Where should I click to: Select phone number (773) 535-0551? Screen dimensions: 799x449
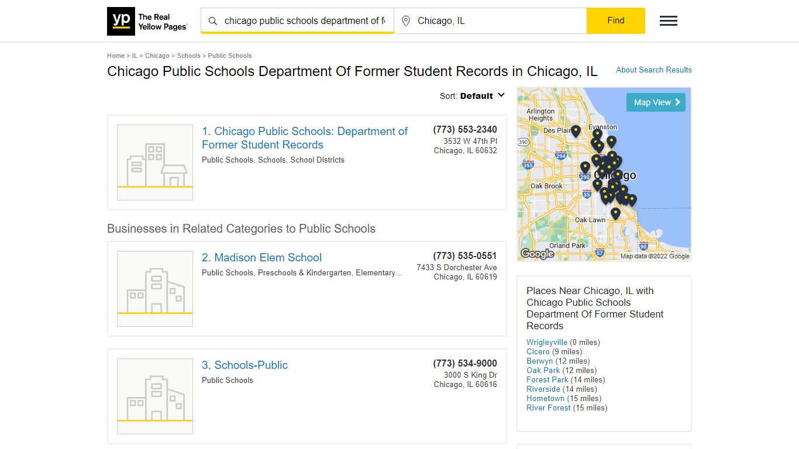[x=465, y=256]
